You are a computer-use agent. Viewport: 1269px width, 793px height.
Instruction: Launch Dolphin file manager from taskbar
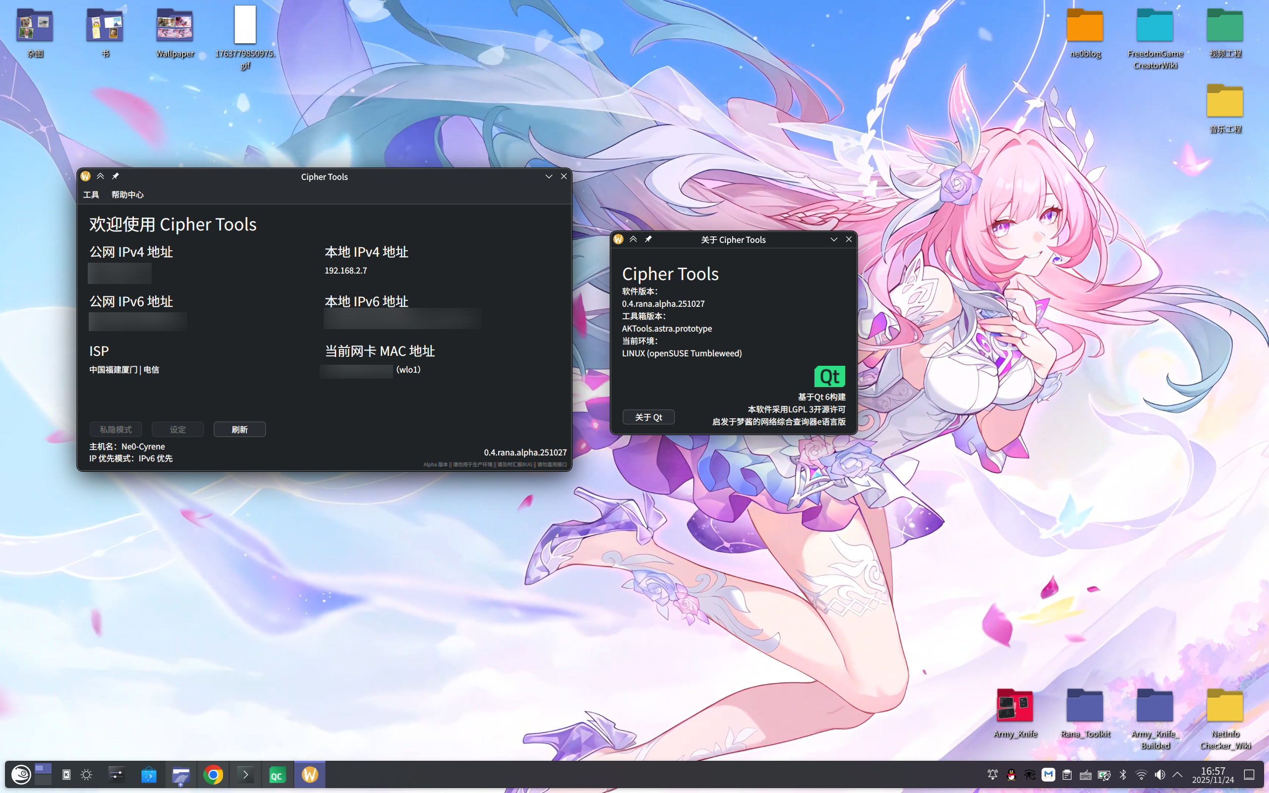point(181,774)
